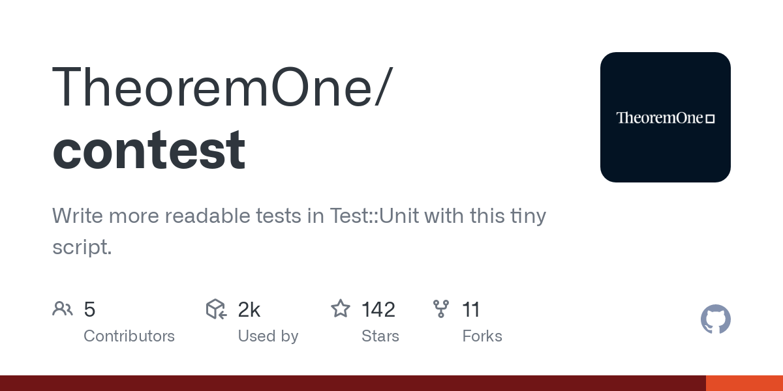783x391 pixels.
Task: Click the word script. in description
Action: point(82,247)
